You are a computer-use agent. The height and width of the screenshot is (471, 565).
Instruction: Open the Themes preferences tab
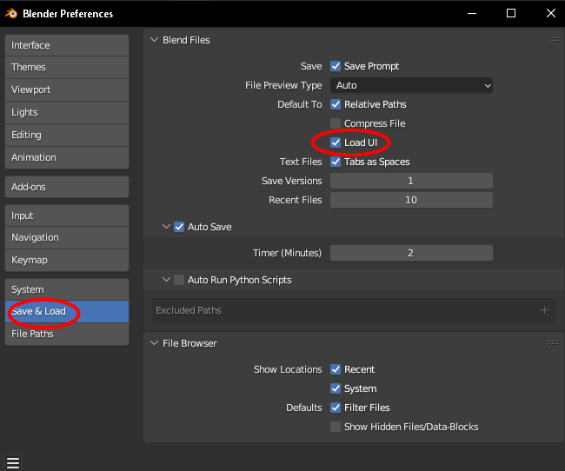67,68
